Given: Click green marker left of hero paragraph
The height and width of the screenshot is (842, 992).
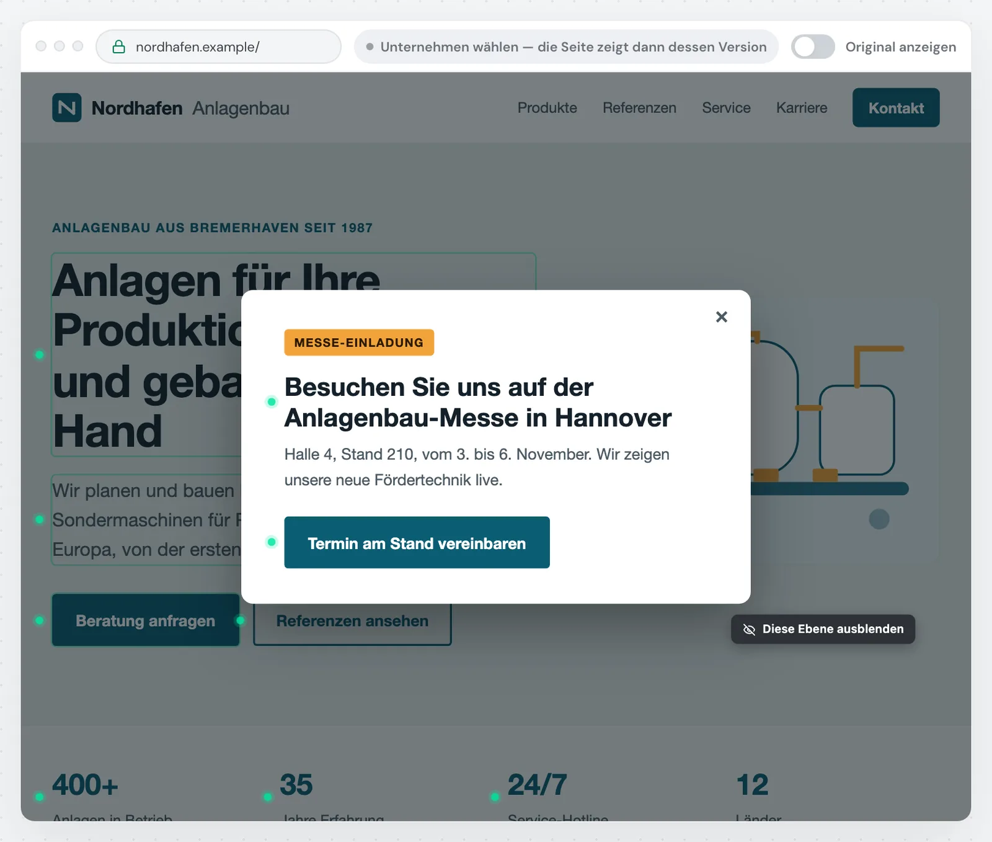Looking at the screenshot, I should click(x=40, y=519).
